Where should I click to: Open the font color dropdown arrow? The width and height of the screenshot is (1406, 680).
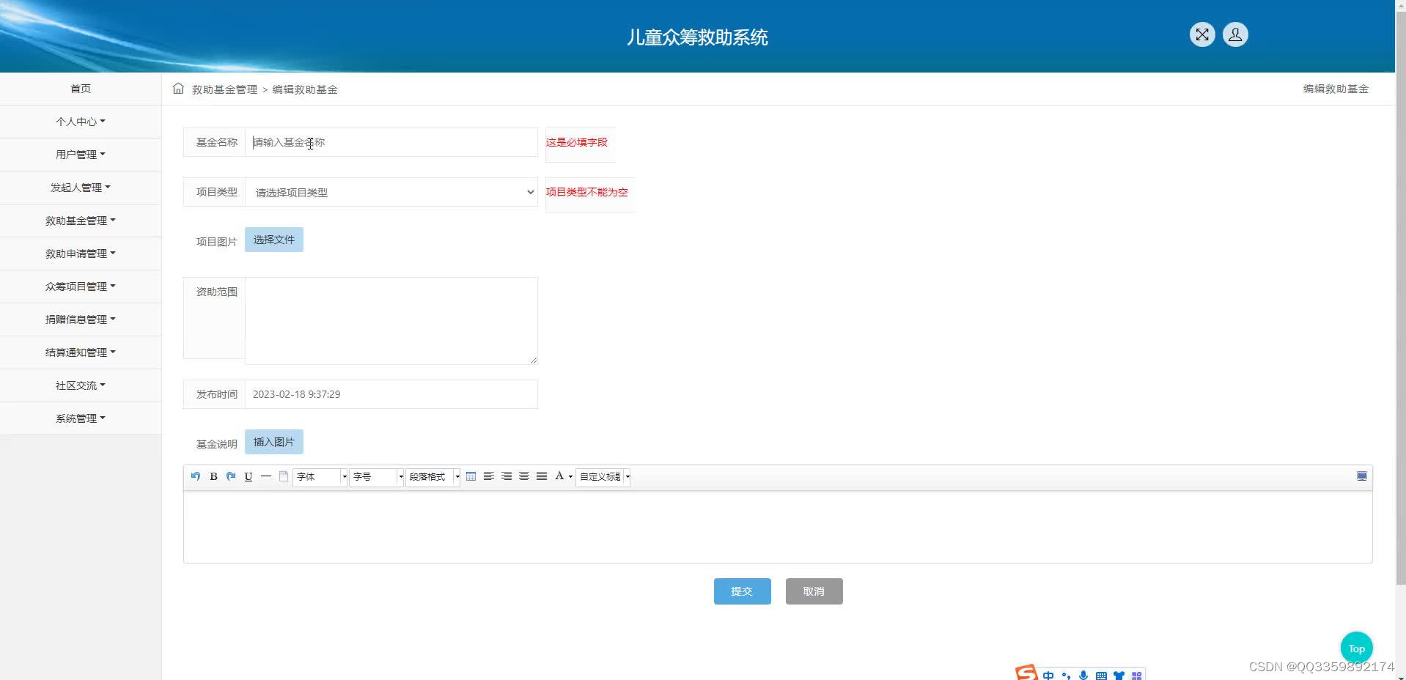(570, 477)
